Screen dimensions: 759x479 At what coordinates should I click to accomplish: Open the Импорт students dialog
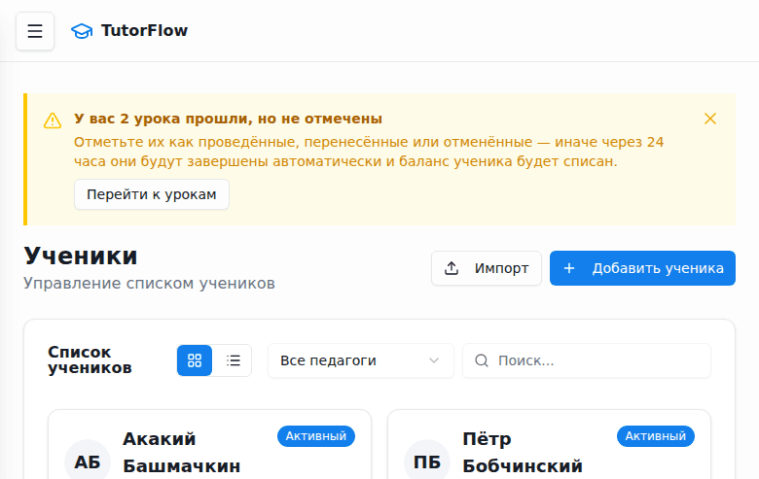[x=487, y=268]
